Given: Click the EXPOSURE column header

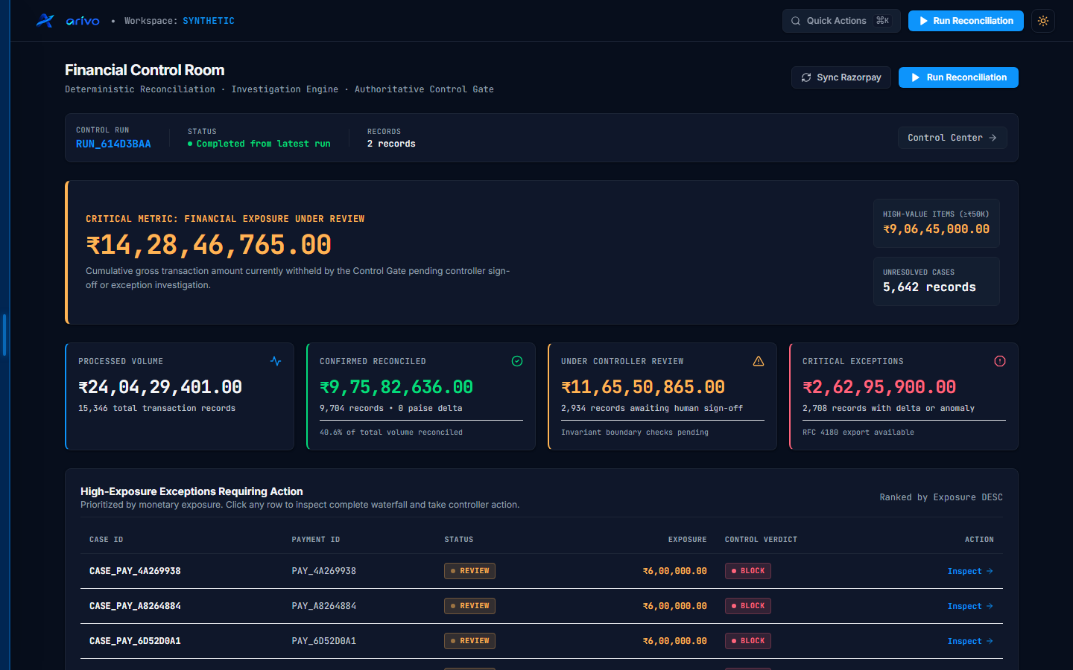Looking at the screenshot, I should click(x=687, y=540).
